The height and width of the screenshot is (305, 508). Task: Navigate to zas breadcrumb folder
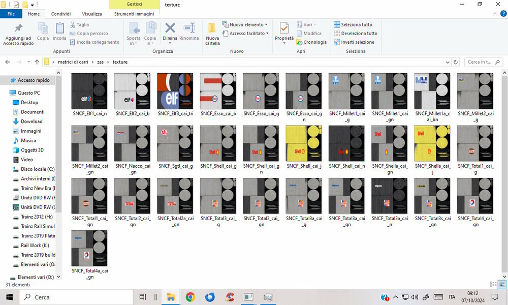101,62
